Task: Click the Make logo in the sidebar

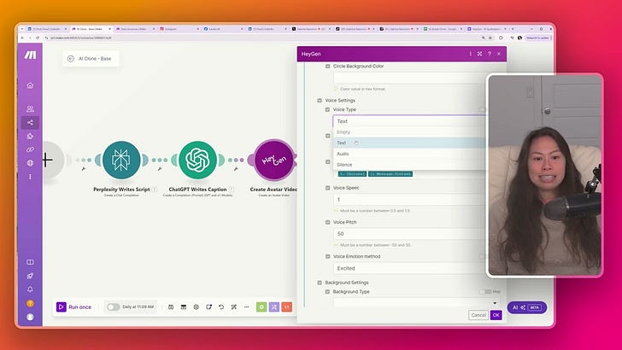Action: [x=30, y=55]
